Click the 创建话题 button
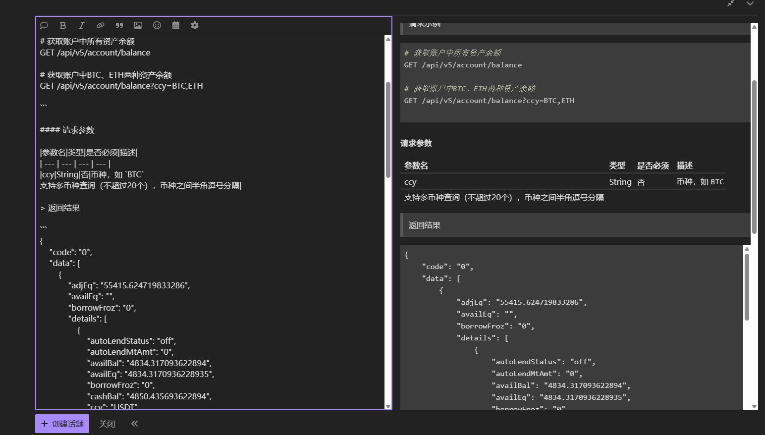 [62, 424]
